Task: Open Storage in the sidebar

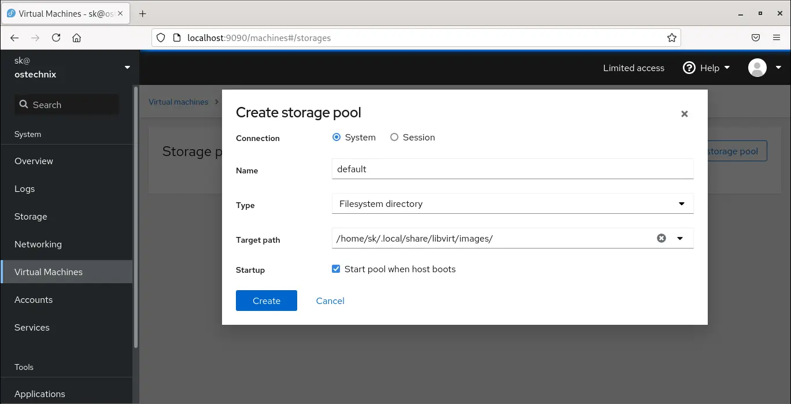Action: point(66,217)
